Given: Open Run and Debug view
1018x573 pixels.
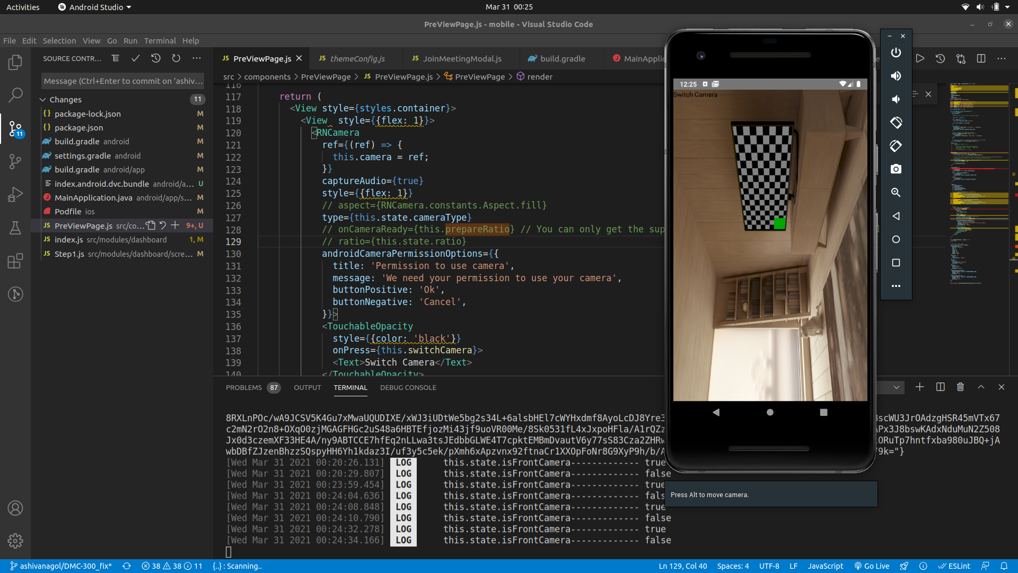Looking at the screenshot, I should pyautogui.click(x=15, y=194).
